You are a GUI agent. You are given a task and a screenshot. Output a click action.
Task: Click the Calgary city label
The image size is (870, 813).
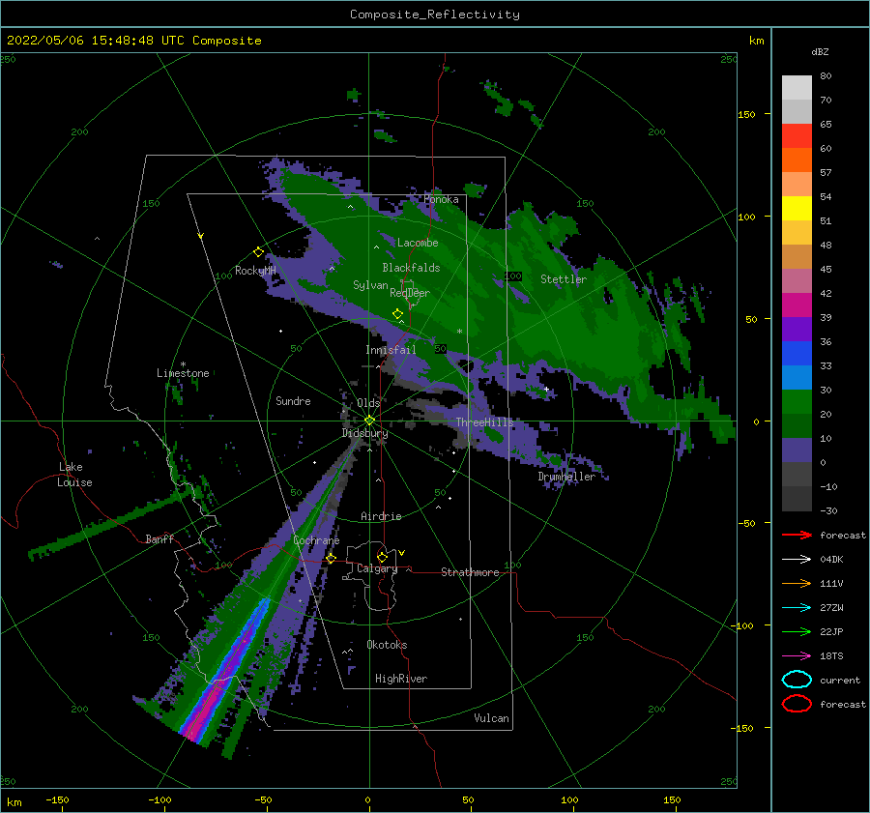(x=377, y=568)
